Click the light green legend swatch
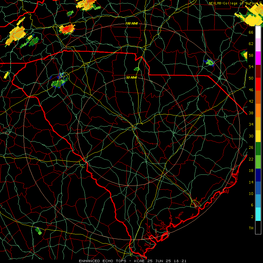Screen dimensions: 263x263 (x=258, y=162)
